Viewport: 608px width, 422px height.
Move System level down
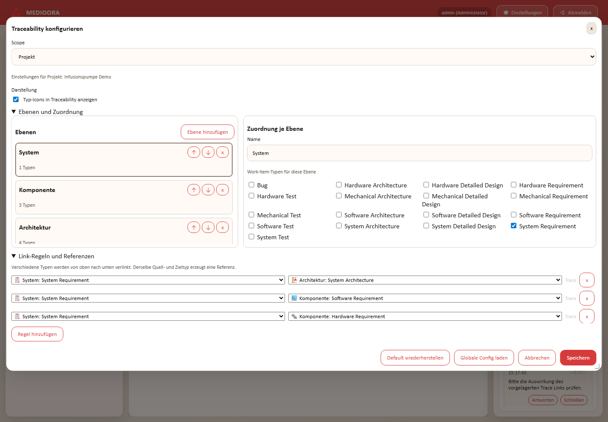208,152
